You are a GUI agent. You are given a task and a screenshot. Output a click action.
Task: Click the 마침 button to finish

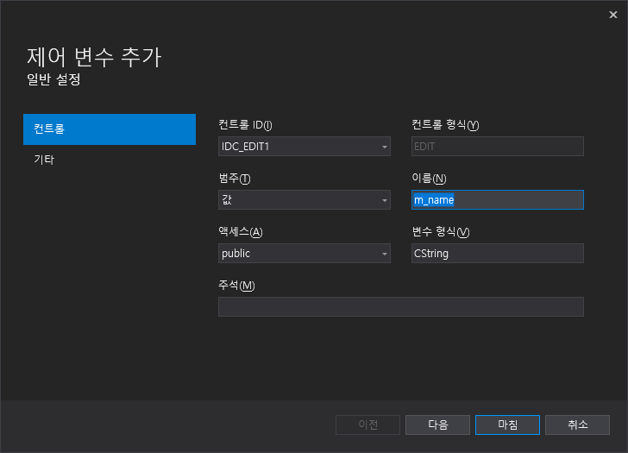tap(507, 425)
